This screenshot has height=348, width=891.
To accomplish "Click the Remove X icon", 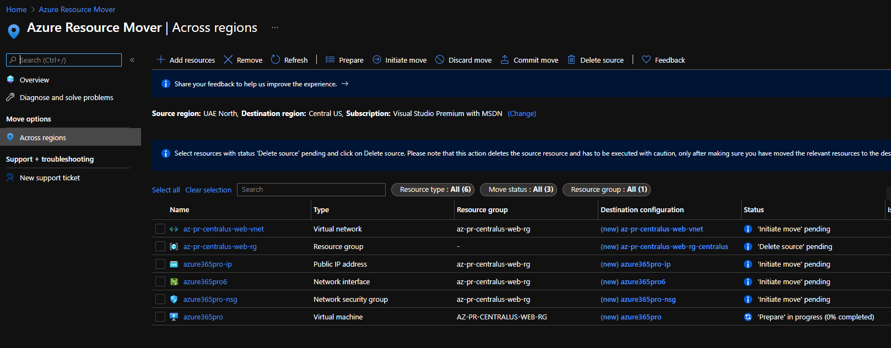I will pos(228,59).
